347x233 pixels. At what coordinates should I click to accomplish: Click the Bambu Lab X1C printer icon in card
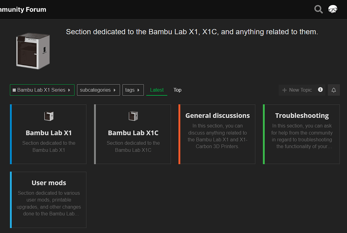pyautogui.click(x=133, y=116)
